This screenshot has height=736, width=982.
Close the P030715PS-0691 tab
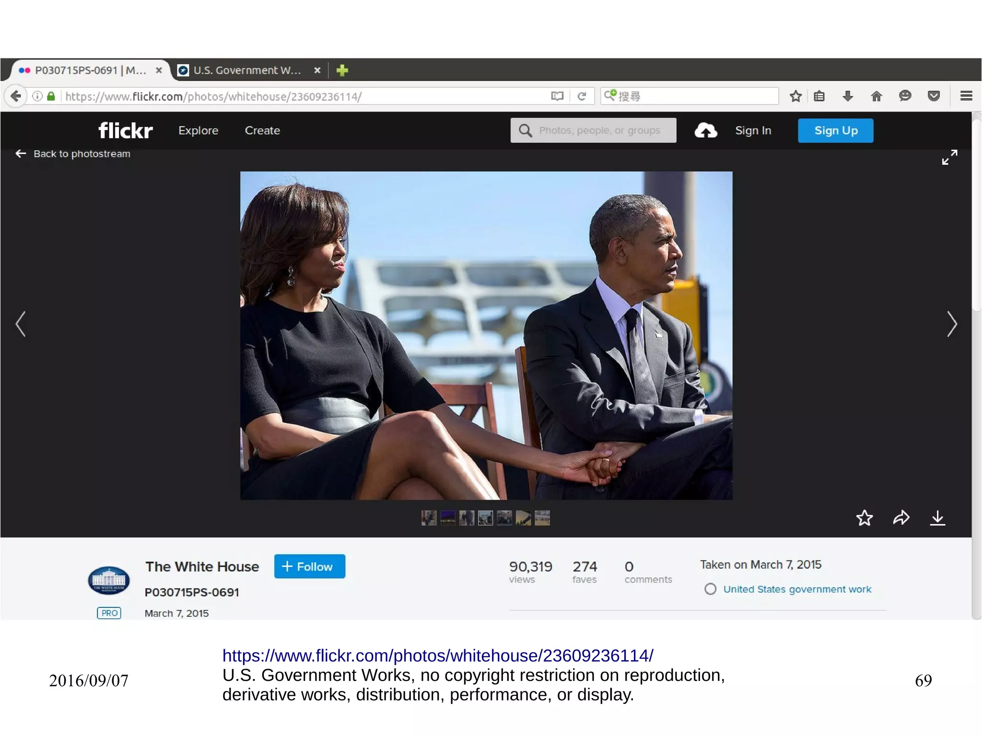[159, 70]
